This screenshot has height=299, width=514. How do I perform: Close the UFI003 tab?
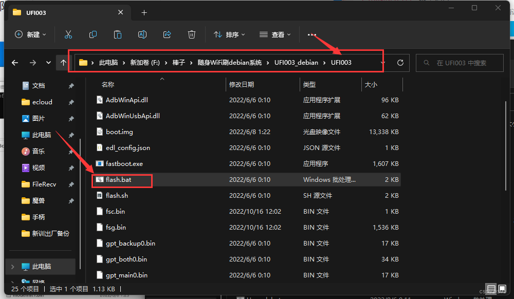tap(121, 12)
